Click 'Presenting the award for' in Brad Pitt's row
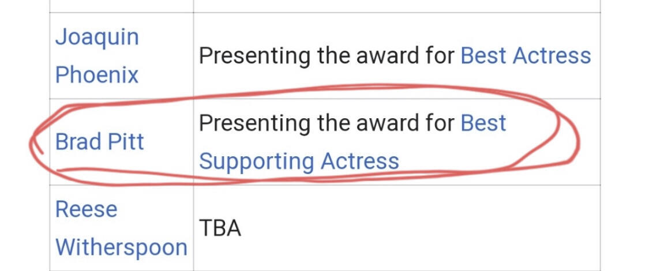 point(327,123)
